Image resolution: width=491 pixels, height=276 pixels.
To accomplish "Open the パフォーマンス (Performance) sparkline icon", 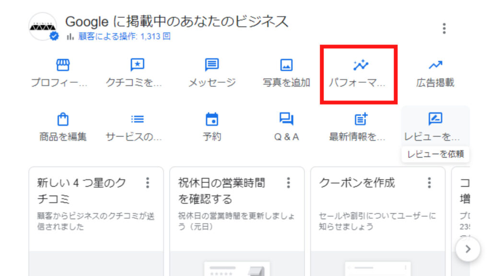I will [x=361, y=65].
